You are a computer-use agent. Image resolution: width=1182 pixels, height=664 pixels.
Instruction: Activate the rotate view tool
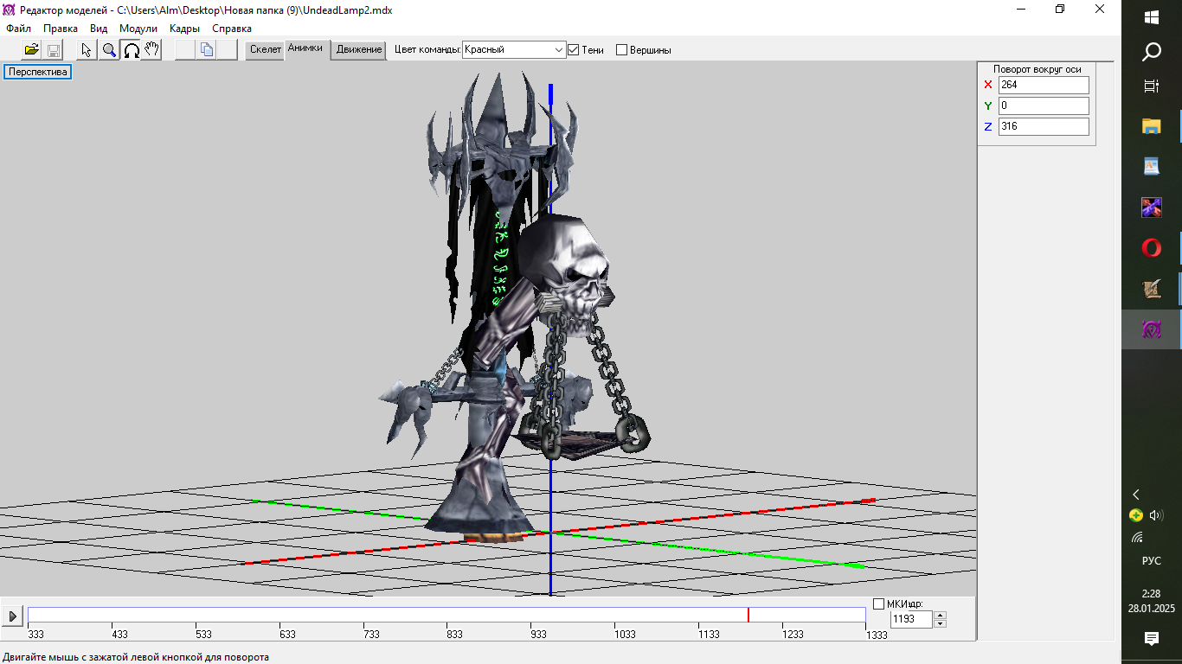pyautogui.click(x=131, y=49)
